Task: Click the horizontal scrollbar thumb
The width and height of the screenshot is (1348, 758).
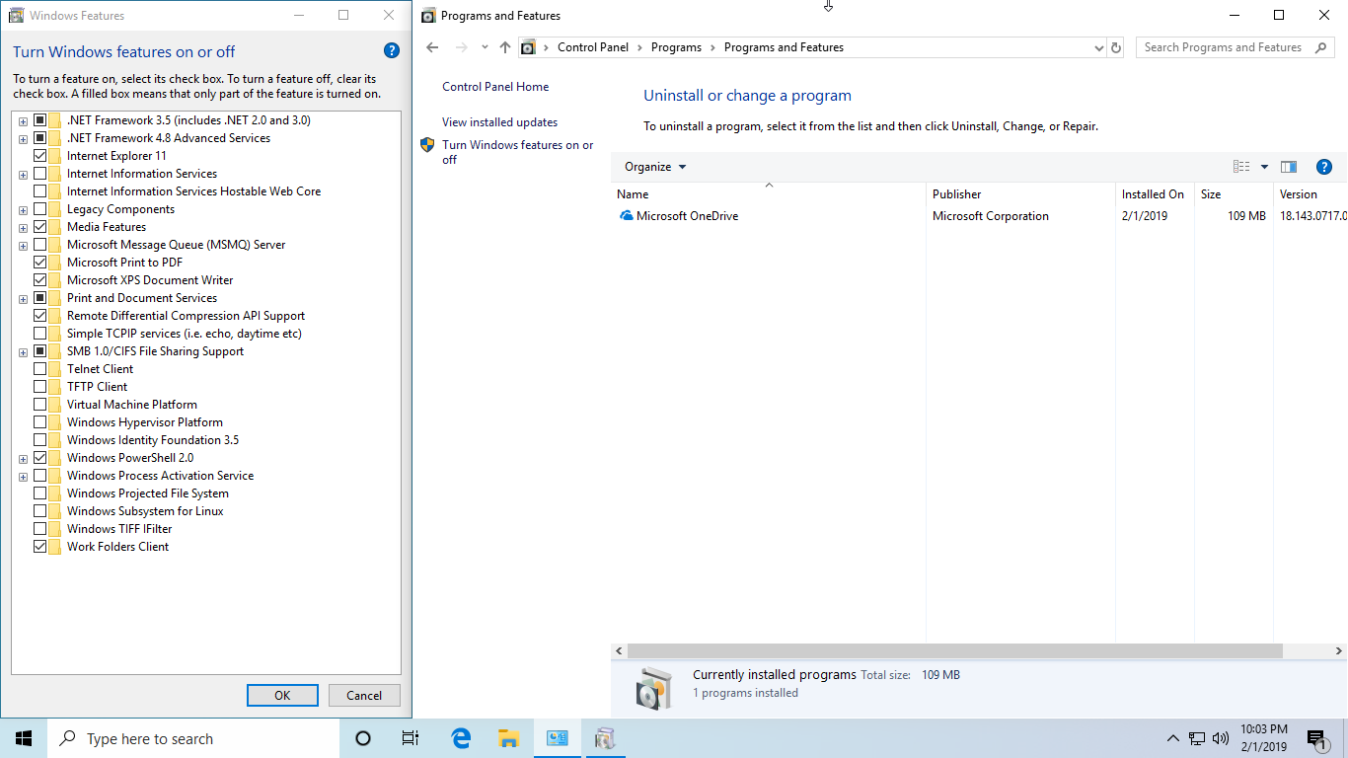Action: coord(954,651)
